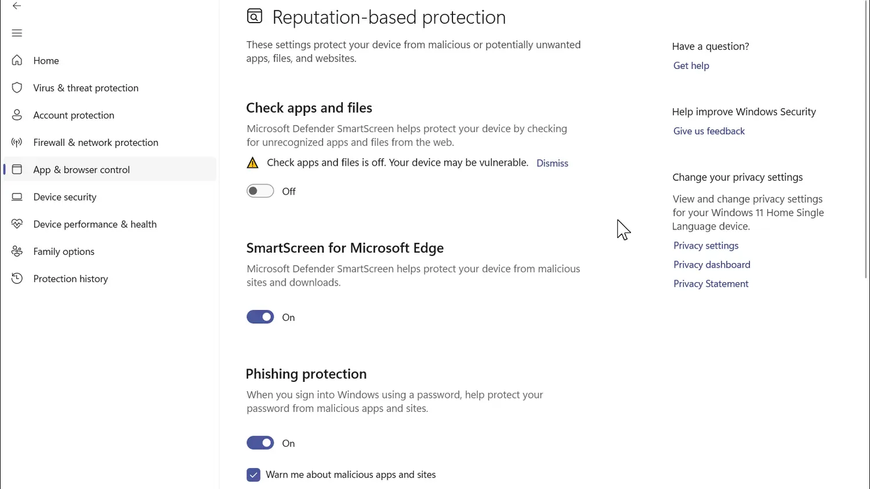Click the Device performance heart icon
Viewport: 870px width, 489px height.
(17, 224)
